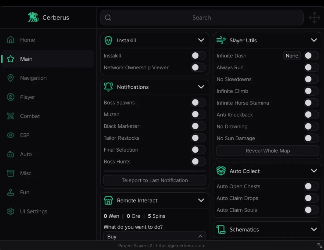Open the Infinite Dash None keybind
The height and width of the screenshot is (250, 324).
[x=292, y=55]
